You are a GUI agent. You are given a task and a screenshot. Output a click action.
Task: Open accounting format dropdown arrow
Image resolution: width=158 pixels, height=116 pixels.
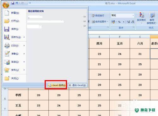tap(116, 22)
